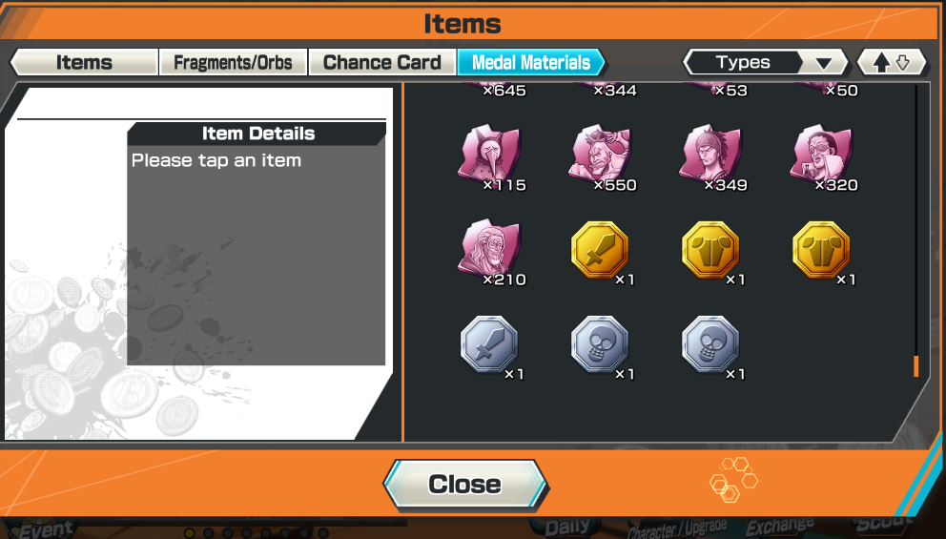This screenshot has height=539, width=946.
Task: Select the first gold armor medal
Action: pyautogui.click(x=710, y=250)
